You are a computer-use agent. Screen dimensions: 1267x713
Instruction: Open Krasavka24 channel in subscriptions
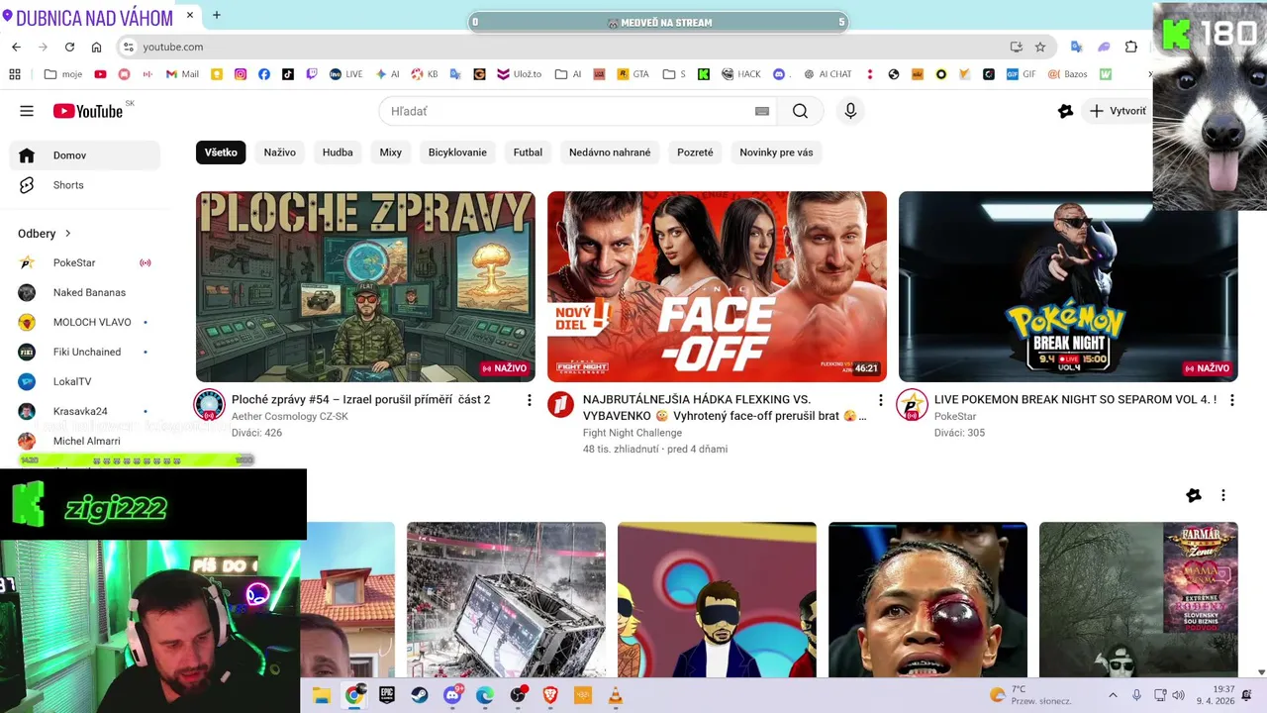click(x=84, y=411)
